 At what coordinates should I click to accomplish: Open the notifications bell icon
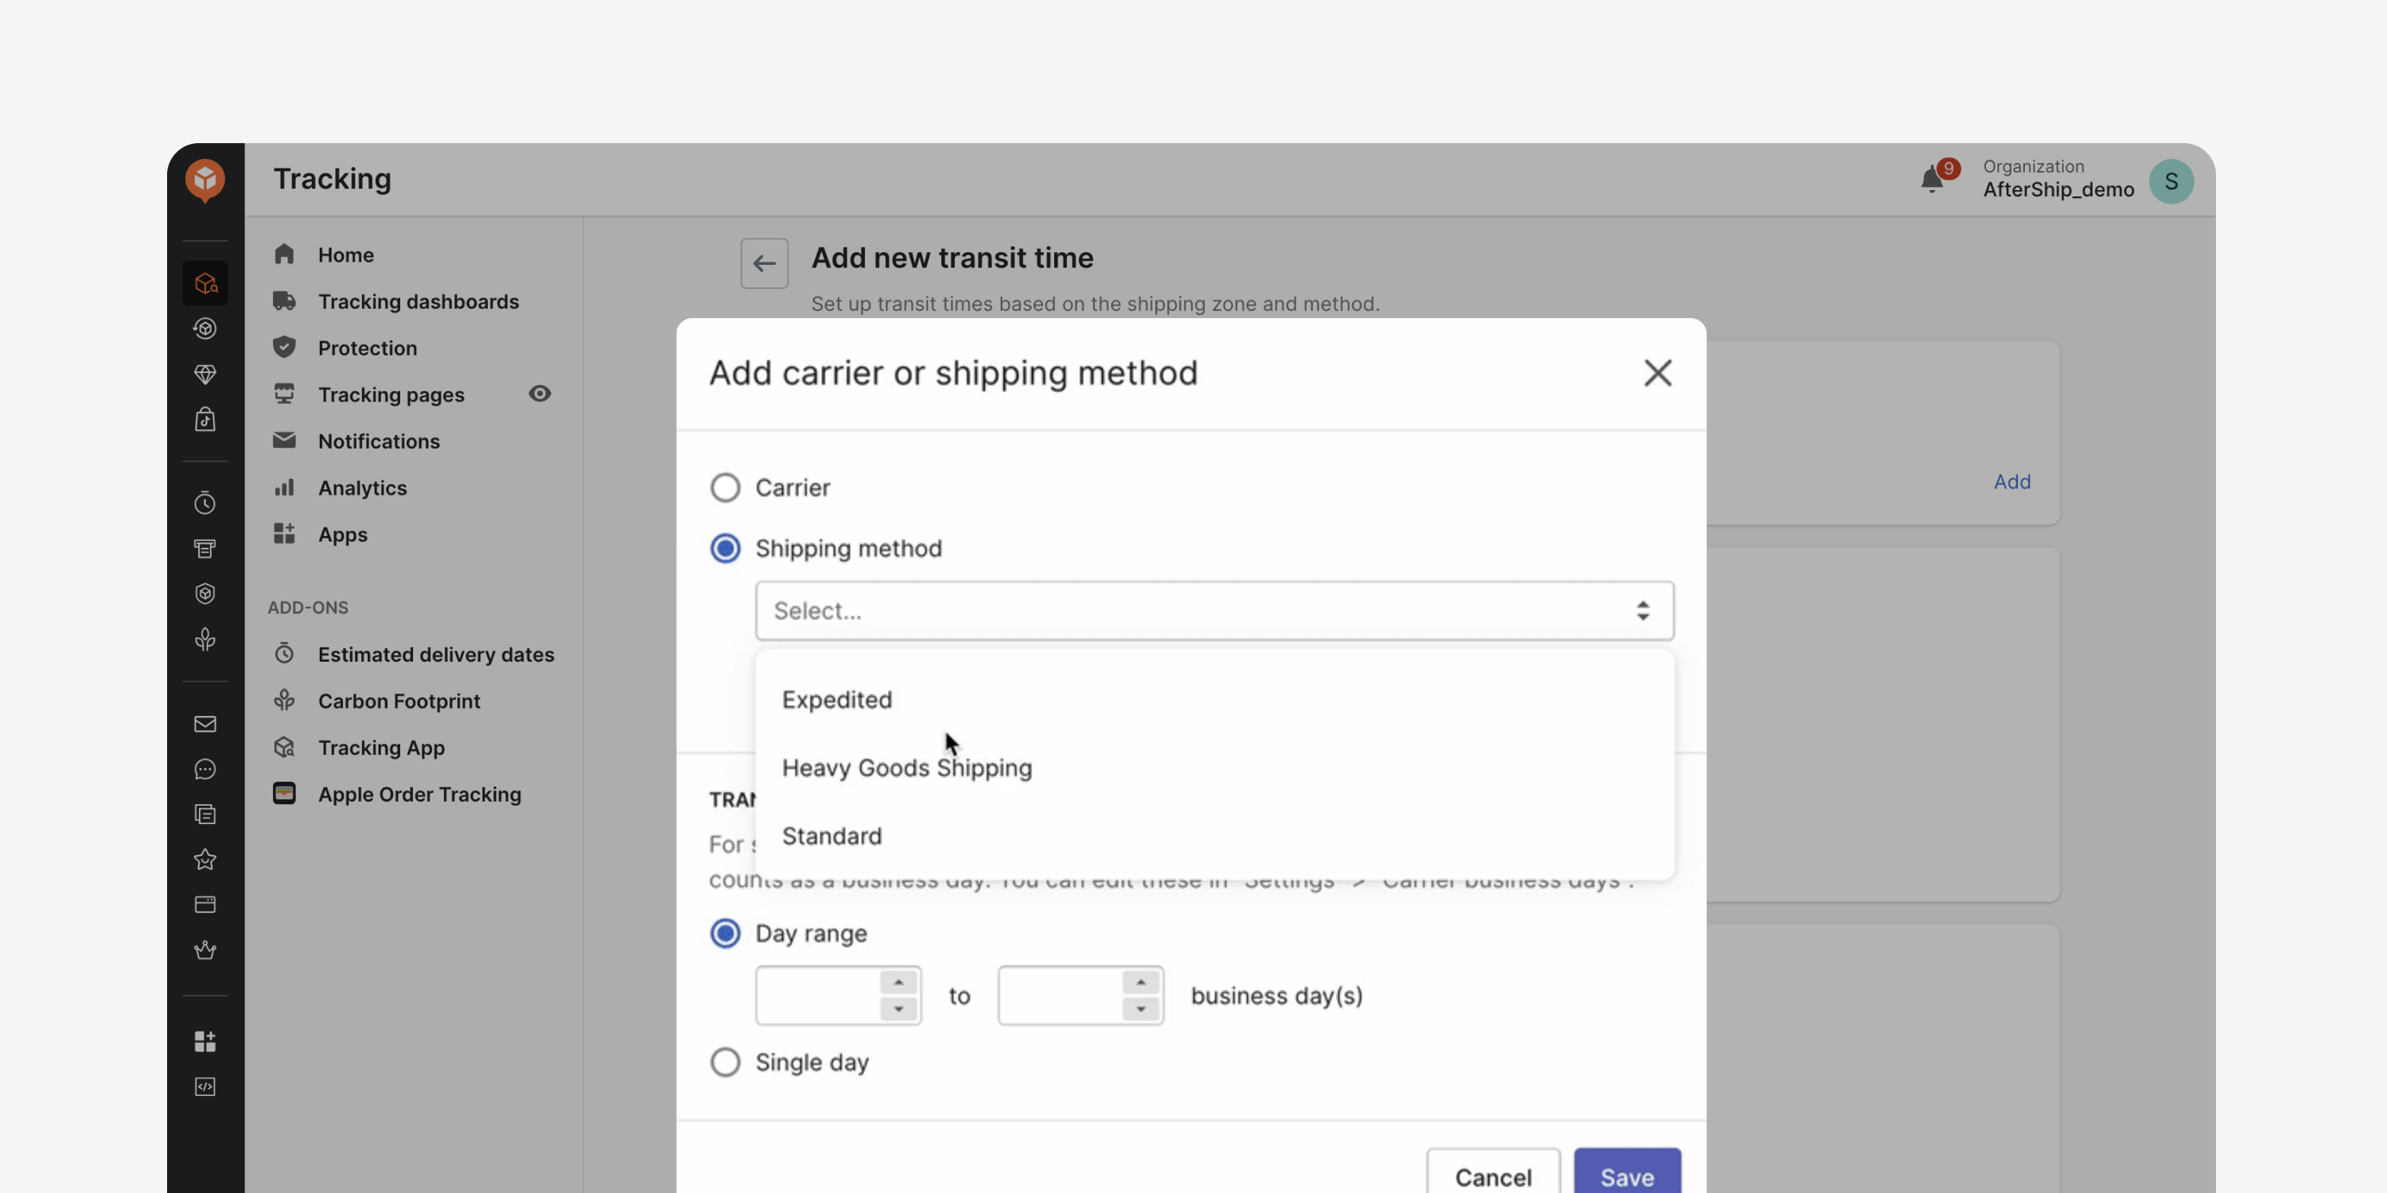click(1932, 179)
